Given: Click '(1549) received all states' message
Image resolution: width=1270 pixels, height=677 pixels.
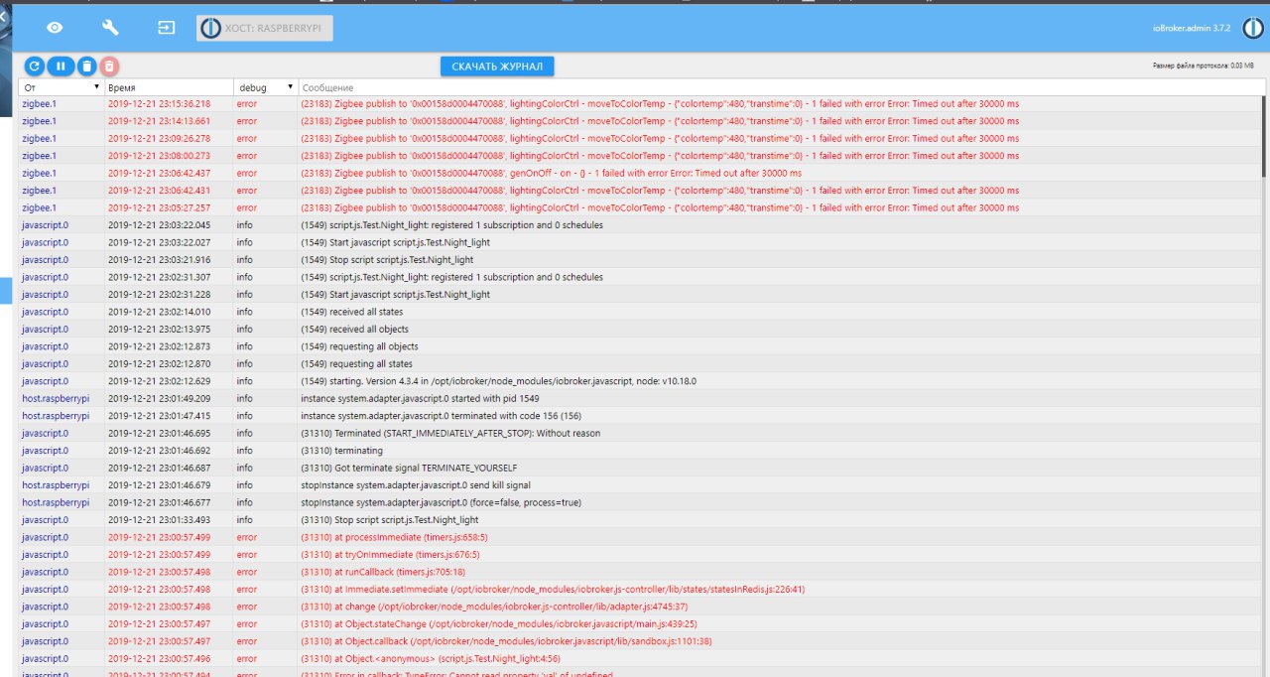Looking at the screenshot, I should pos(351,312).
